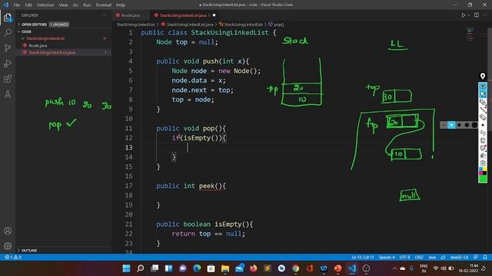Open the Terminal menu
The width and height of the screenshot is (492, 276).
coord(104,5)
